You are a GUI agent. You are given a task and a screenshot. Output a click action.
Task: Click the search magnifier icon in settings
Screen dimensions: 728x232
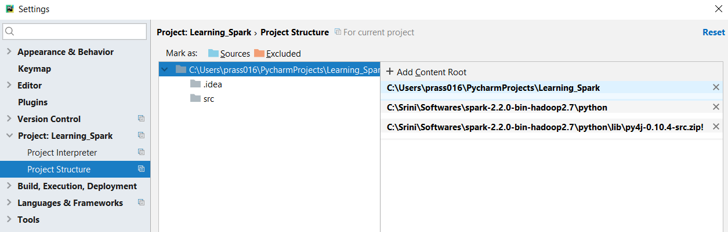pos(10,31)
